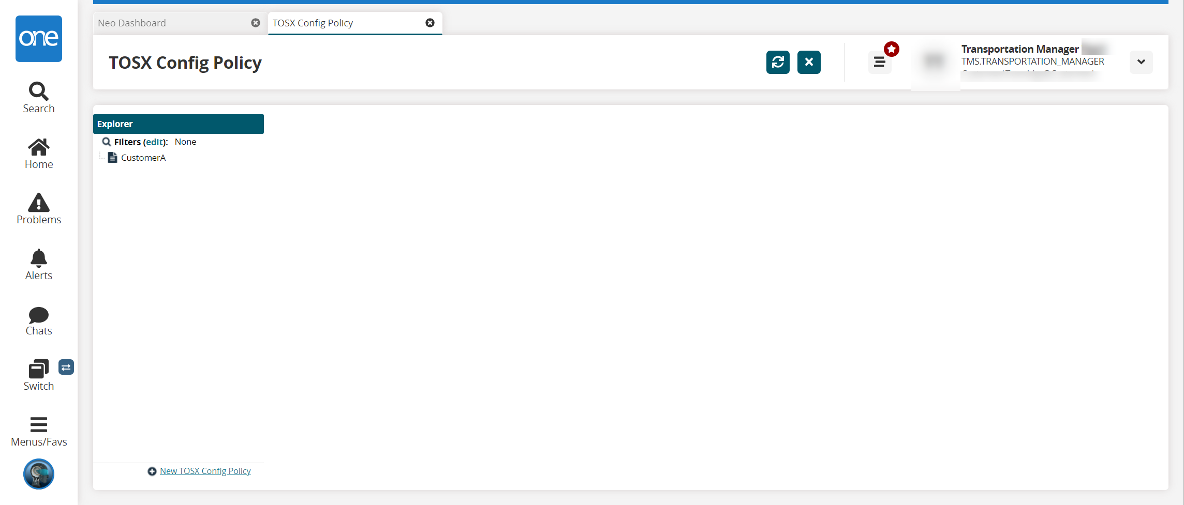Image resolution: width=1184 pixels, height=505 pixels.
Task: Refresh the TOSX Config Policy page
Action: [778, 62]
